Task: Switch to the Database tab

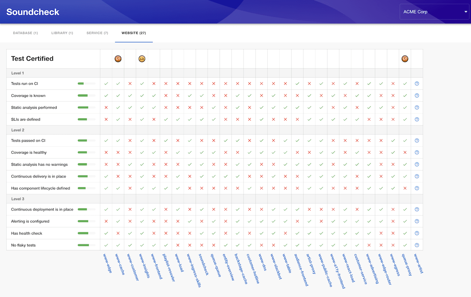Action: point(25,33)
